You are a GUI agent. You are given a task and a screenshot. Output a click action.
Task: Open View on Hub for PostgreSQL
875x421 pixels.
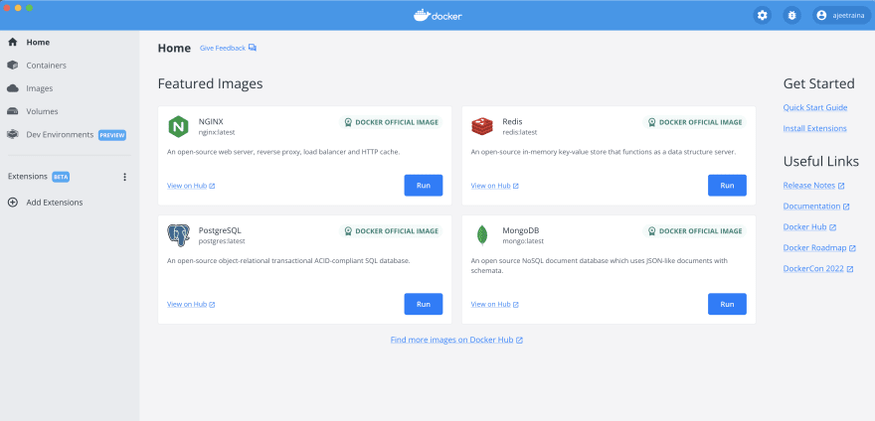tap(191, 305)
